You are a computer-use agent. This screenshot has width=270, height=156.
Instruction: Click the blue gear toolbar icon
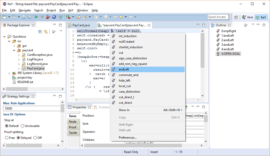(x=54, y=17)
